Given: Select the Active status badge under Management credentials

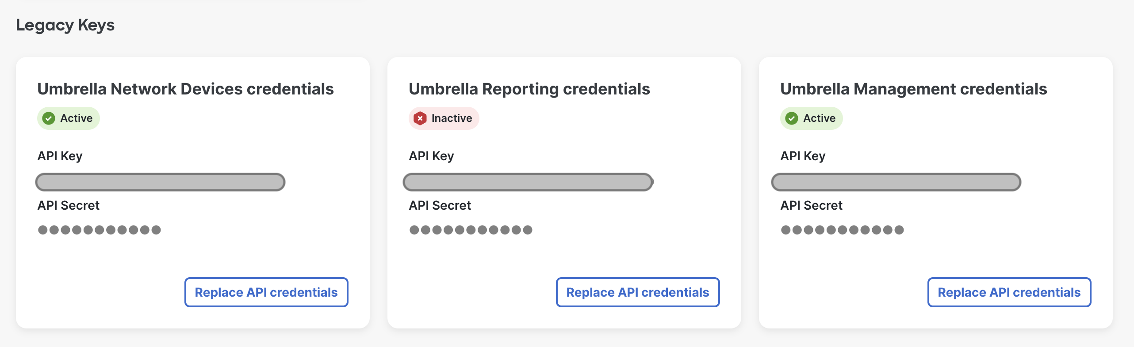Looking at the screenshot, I should [811, 118].
